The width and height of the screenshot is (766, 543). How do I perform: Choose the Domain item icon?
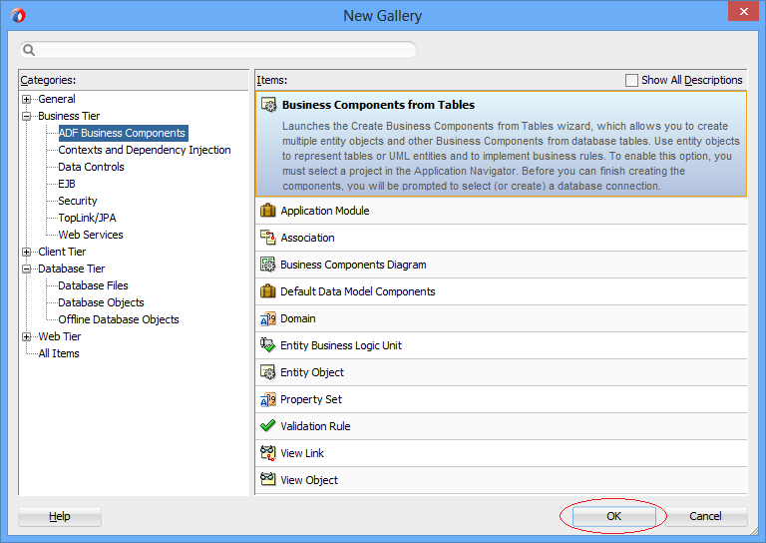267,318
